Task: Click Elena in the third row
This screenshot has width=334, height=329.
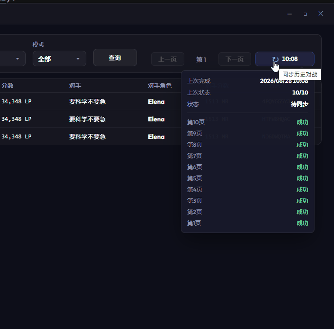Action: click(157, 136)
